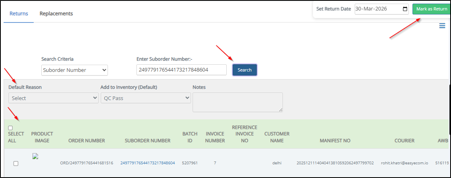Screen dimensions: 451x178
Task: Focus the Enter Suborder Number field
Action: point(181,70)
